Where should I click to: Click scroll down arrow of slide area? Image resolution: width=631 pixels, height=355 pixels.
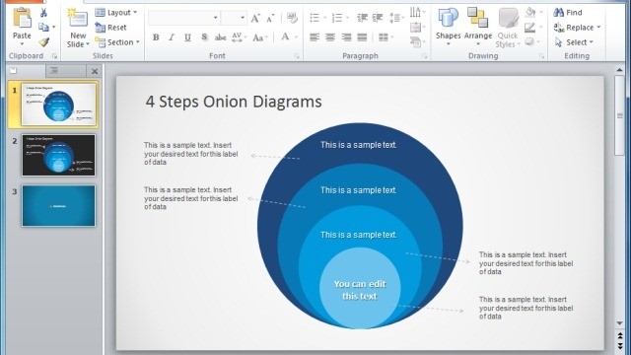pyautogui.click(x=620, y=322)
